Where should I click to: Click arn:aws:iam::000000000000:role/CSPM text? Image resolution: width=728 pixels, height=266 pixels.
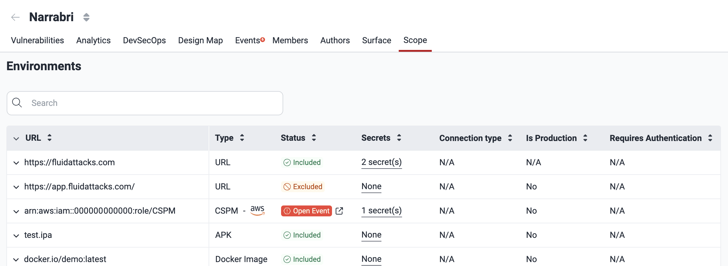point(100,211)
